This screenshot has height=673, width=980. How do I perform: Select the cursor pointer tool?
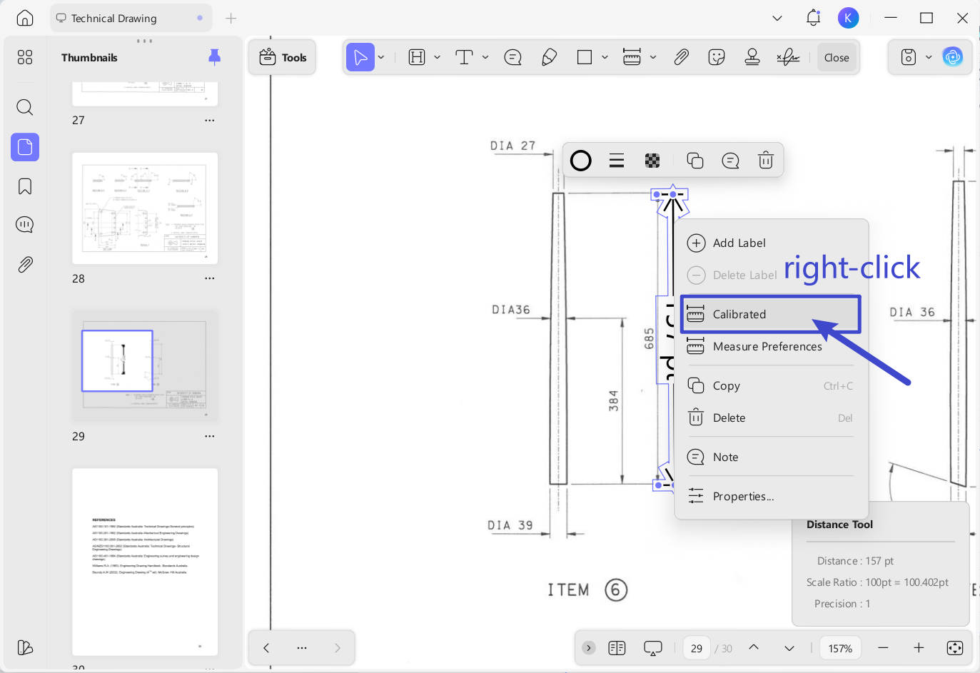coord(360,57)
